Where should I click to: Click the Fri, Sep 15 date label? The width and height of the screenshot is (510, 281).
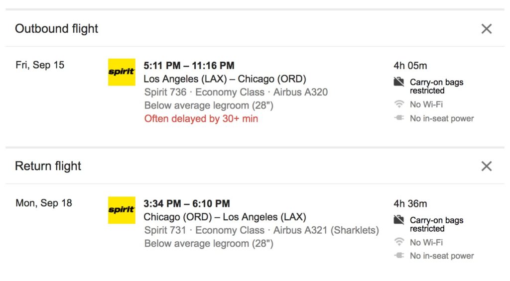pos(40,65)
